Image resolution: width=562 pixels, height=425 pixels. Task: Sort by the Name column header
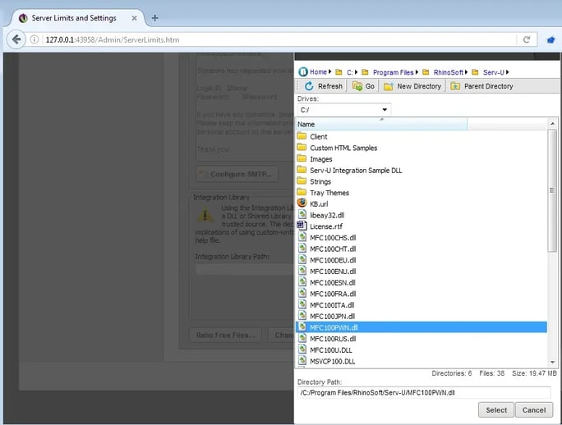[381, 124]
